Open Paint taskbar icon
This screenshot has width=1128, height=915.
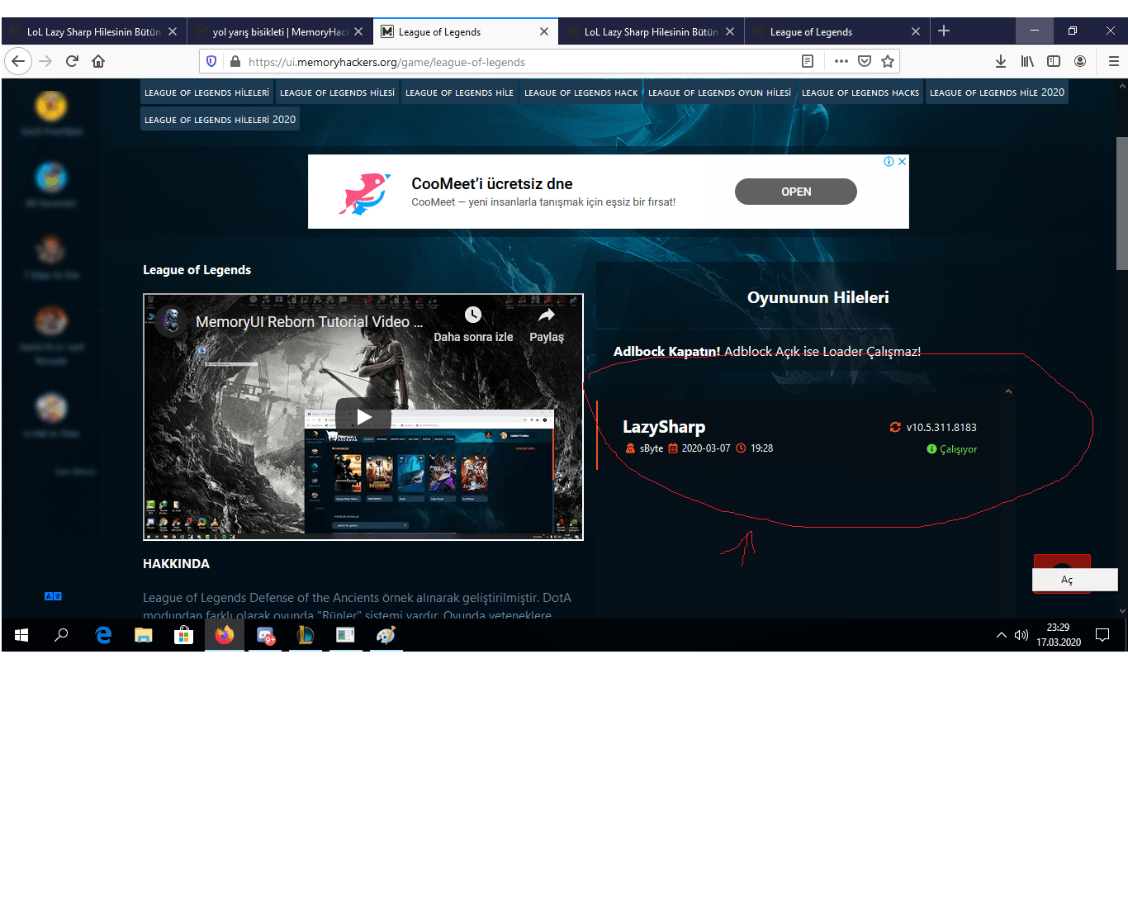[x=386, y=635]
